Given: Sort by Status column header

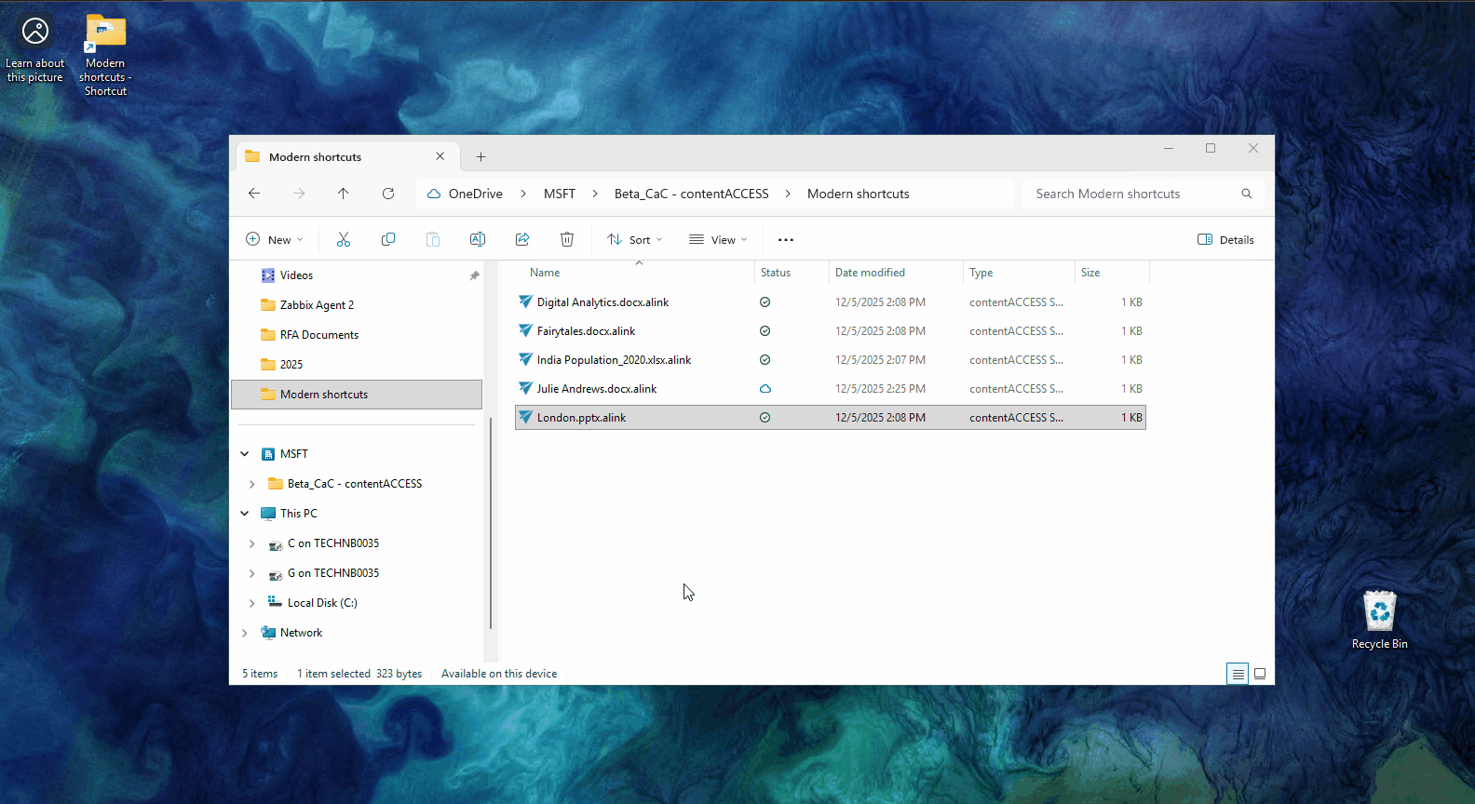Looking at the screenshot, I should click(x=776, y=273).
